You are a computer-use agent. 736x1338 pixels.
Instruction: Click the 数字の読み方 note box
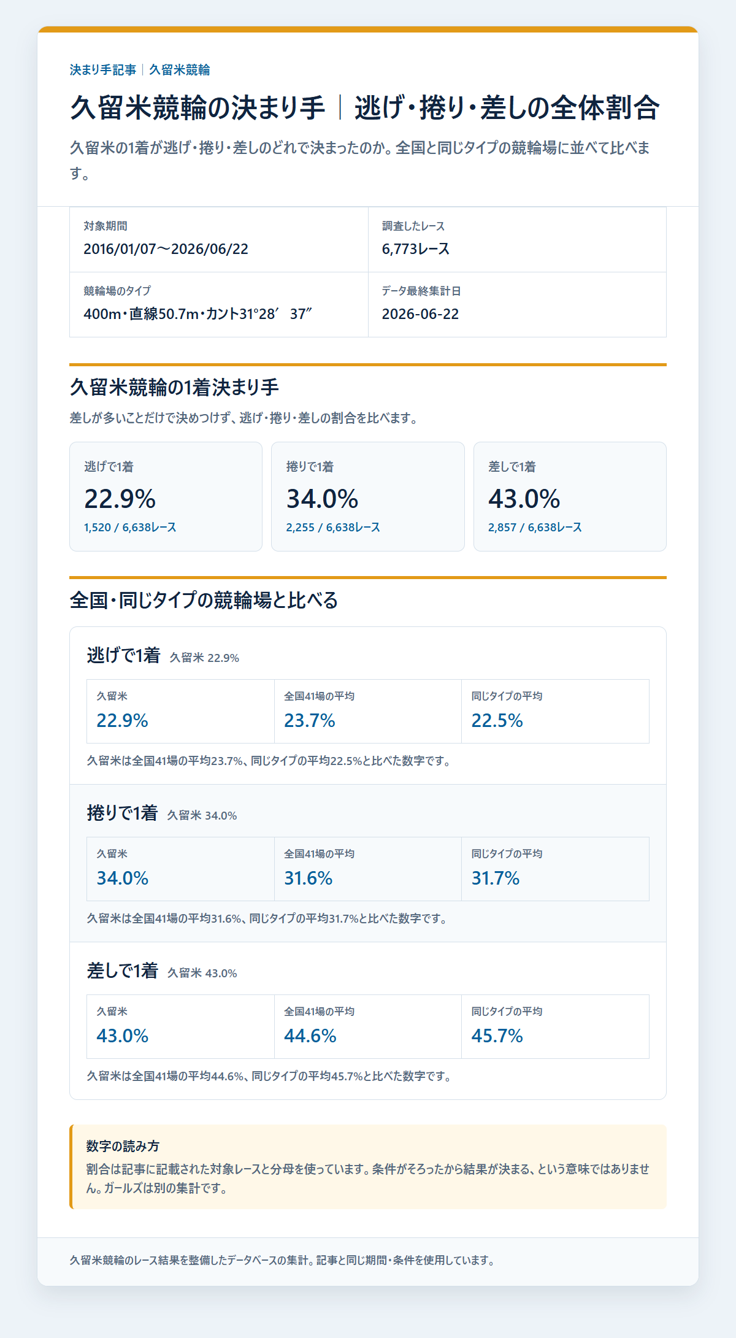pyautogui.click(x=368, y=1167)
